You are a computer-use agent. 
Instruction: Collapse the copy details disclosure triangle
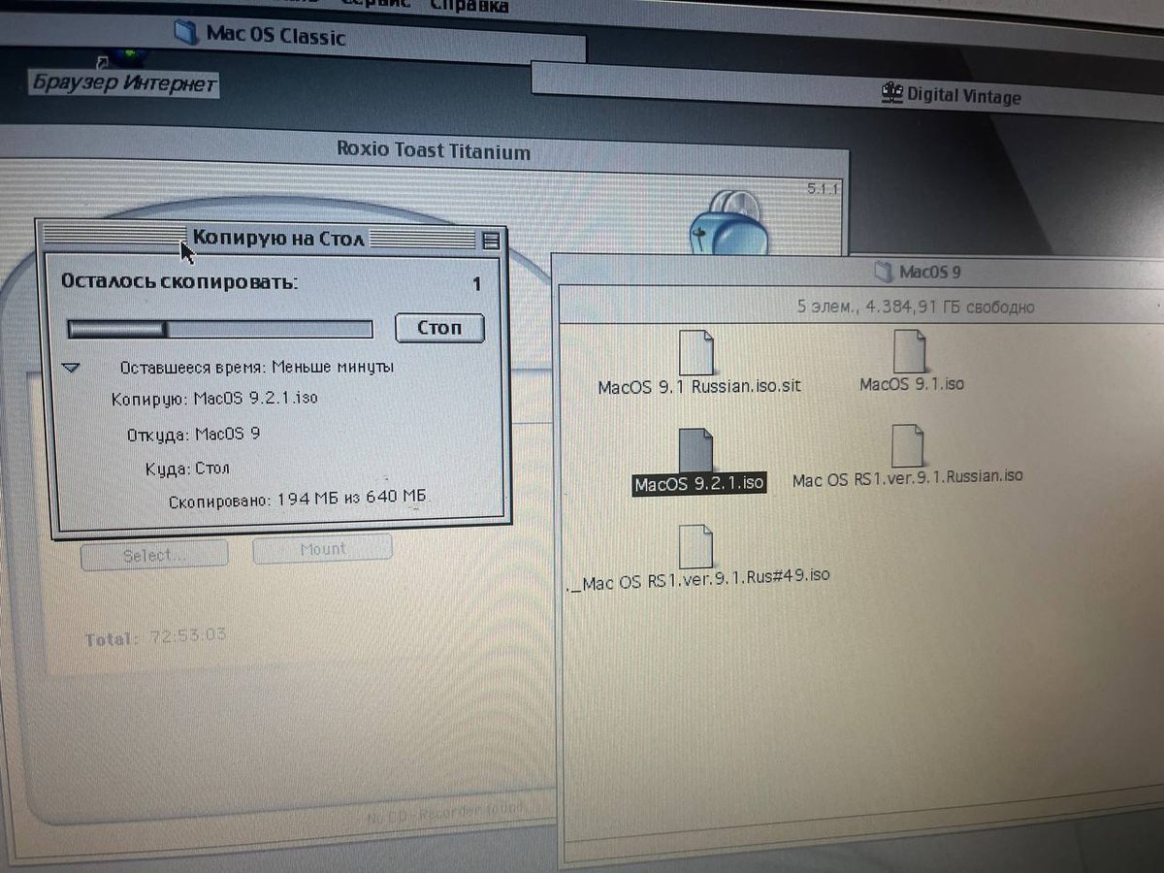(x=72, y=368)
